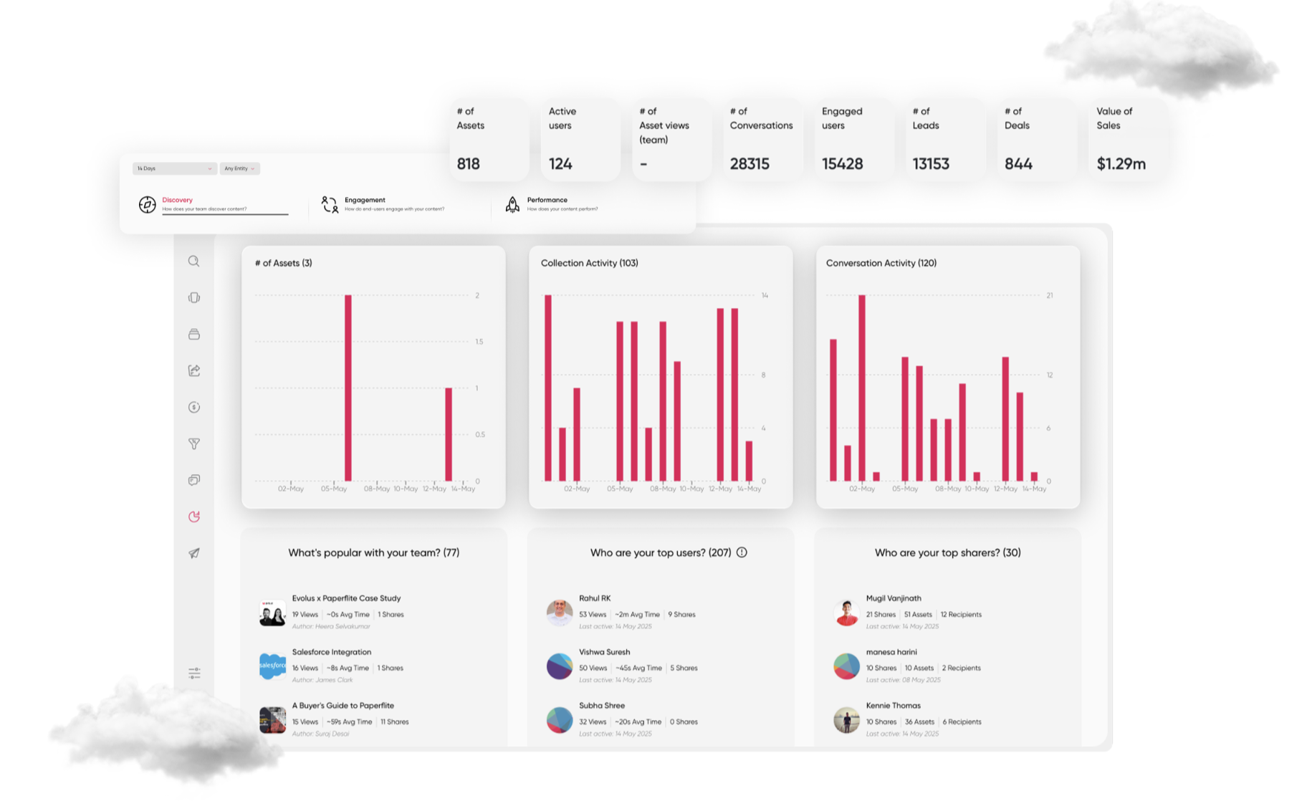The width and height of the screenshot is (1307, 801).
Task: Open the search tool in the sidebar
Action: pyautogui.click(x=193, y=262)
